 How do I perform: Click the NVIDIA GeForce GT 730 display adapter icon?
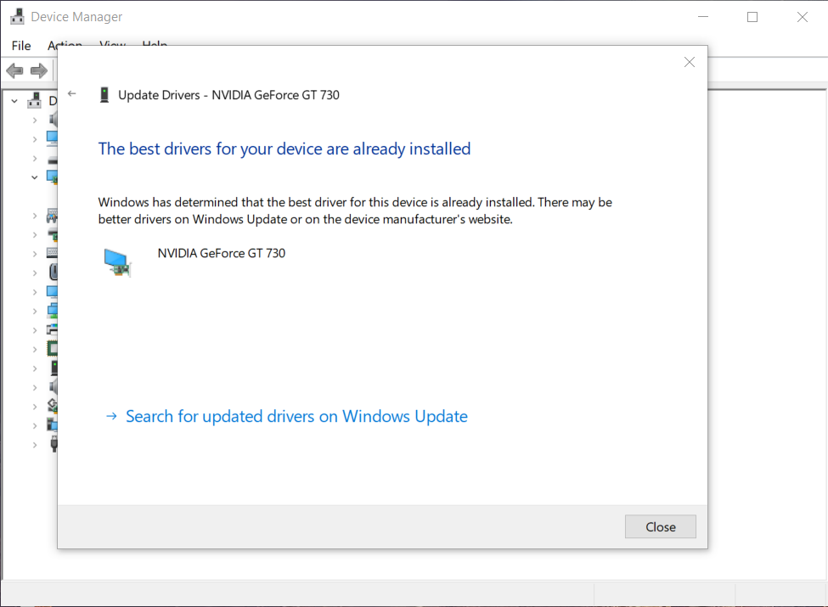coord(117,262)
